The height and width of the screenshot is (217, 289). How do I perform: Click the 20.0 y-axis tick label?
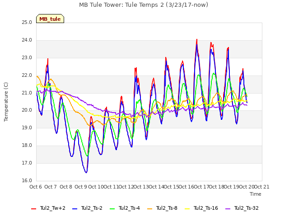coord(27,110)
